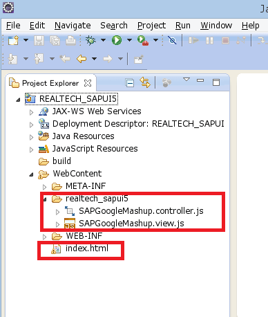Click the Collapse All icon in Project Explorer
This screenshot has width=268, height=317.
(130, 82)
